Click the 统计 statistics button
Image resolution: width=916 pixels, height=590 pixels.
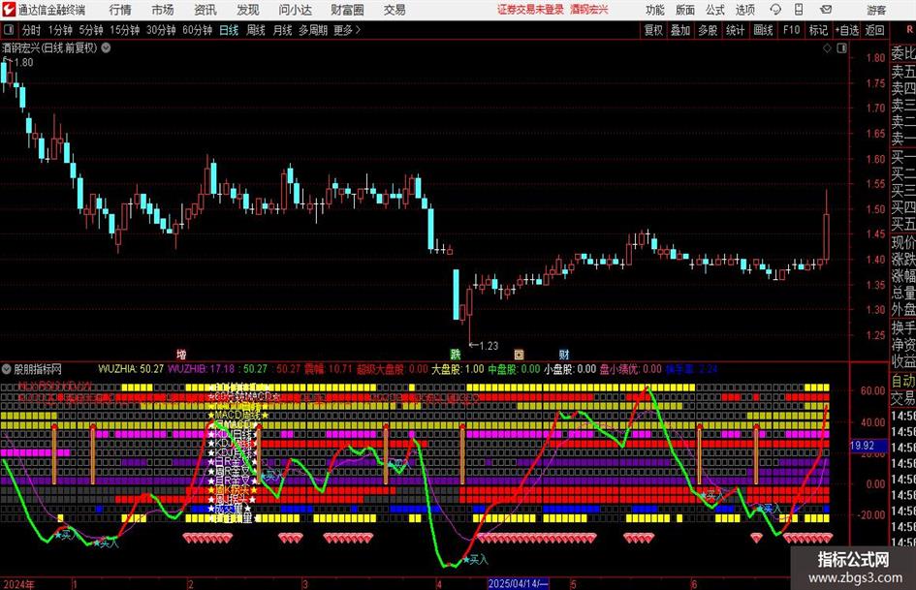tap(735, 30)
